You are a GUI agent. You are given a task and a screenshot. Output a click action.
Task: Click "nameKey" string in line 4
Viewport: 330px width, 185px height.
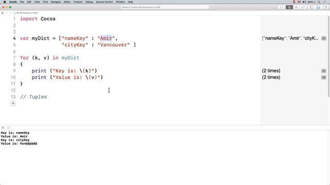click(75, 38)
